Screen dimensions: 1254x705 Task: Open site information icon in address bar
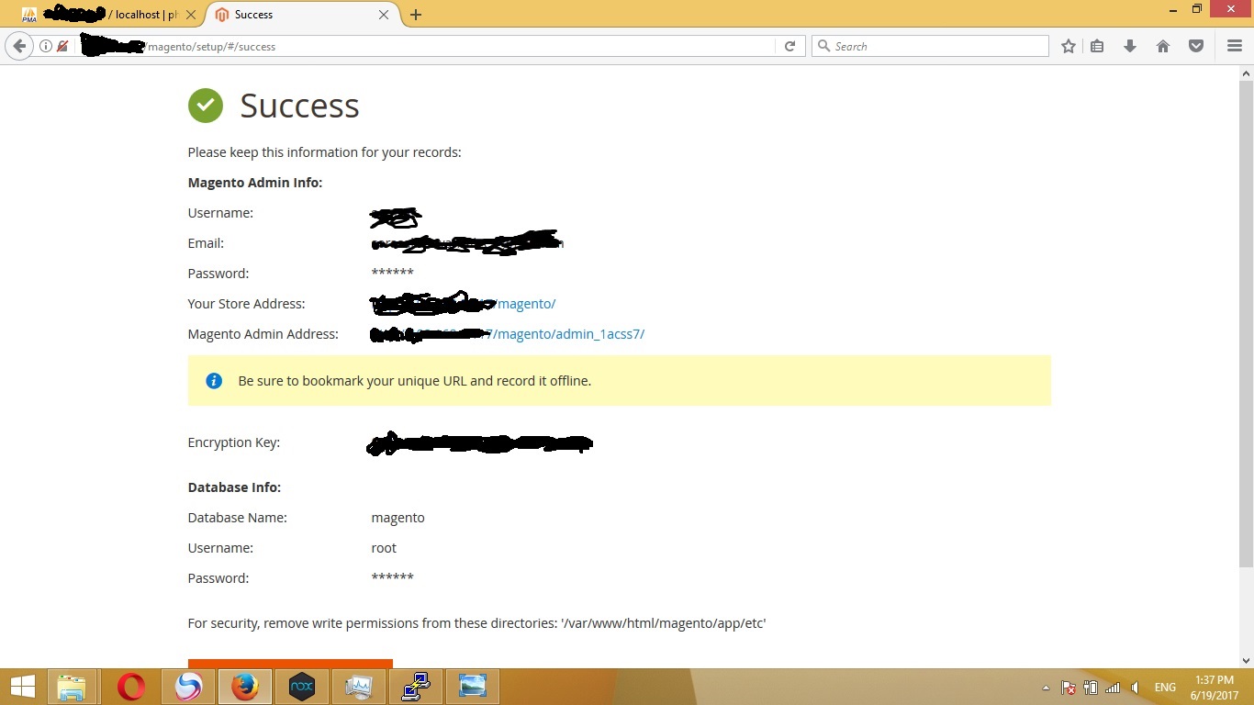click(46, 46)
